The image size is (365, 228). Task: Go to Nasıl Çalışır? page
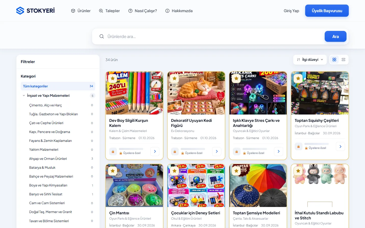tap(142, 11)
